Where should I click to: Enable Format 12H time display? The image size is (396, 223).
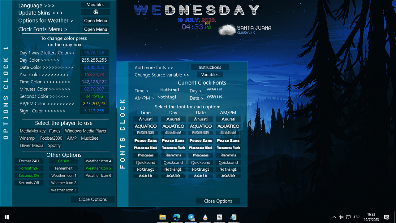click(29, 168)
